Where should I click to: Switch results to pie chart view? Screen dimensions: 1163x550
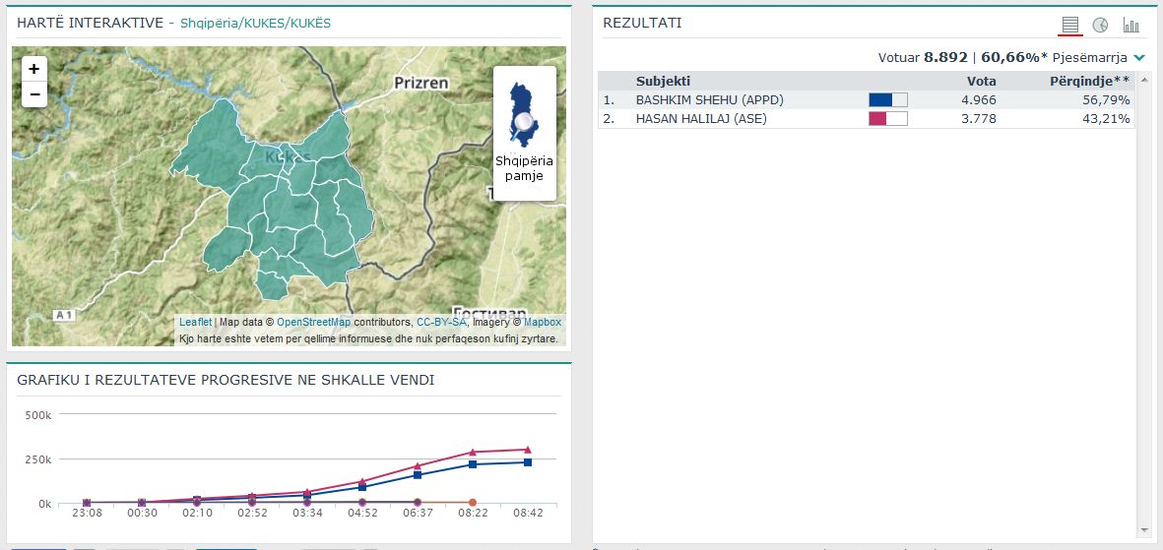click(1100, 26)
